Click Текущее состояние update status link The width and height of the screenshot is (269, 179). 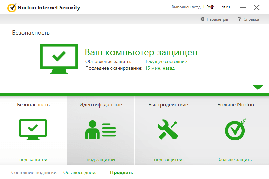click(166, 61)
